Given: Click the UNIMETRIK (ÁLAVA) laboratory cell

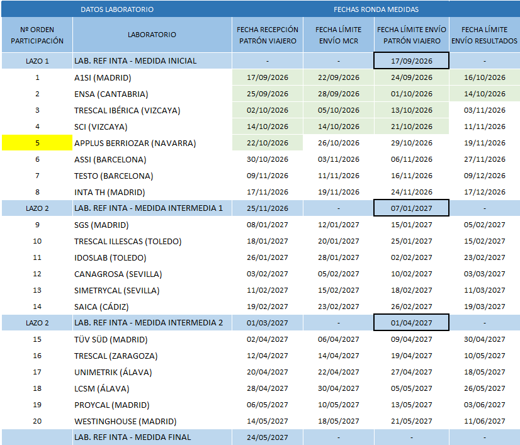Looking at the screenshot, I should (152, 372).
